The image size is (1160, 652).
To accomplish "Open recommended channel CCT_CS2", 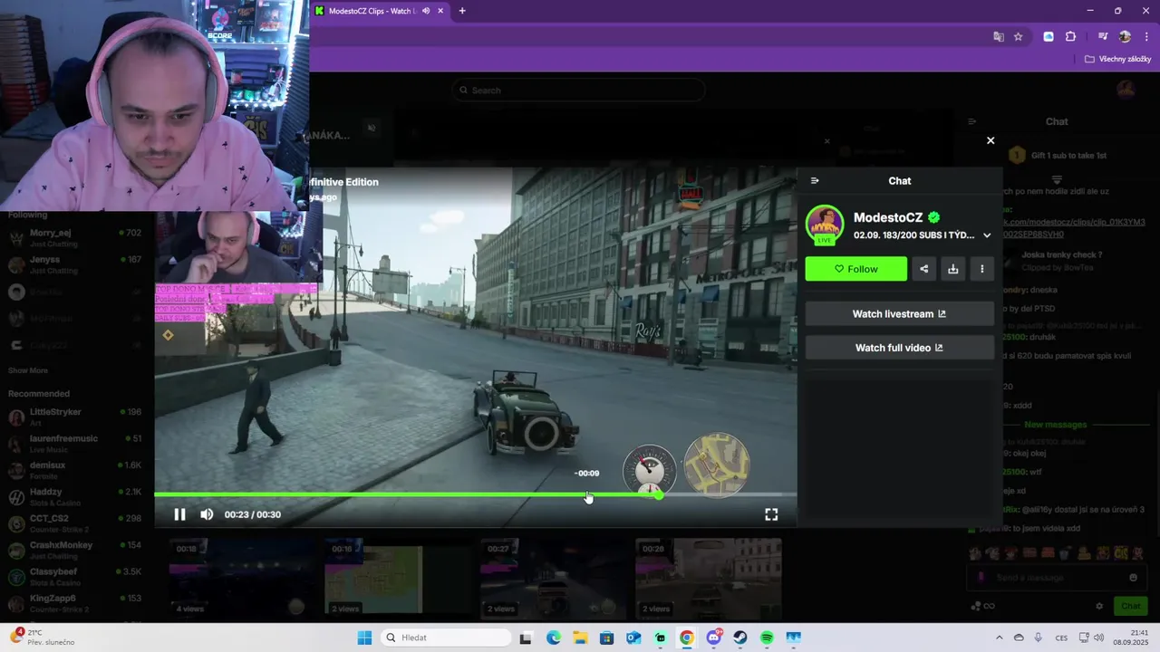I will tap(74, 523).
